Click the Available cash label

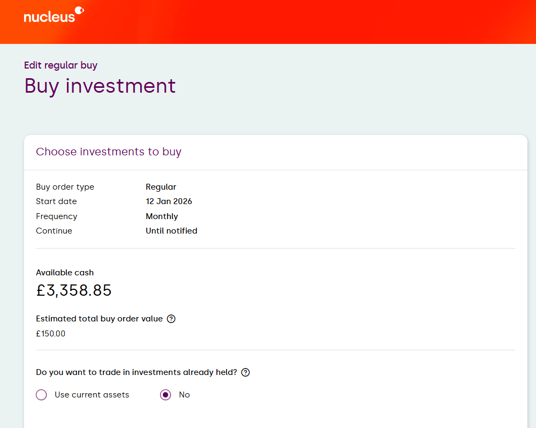65,273
